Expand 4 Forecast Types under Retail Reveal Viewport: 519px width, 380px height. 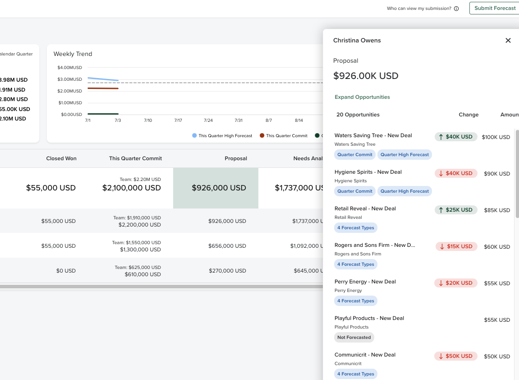[x=356, y=228]
